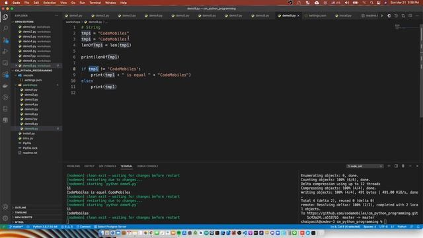
Task: Click Connect in status bar
Action: 83,227
